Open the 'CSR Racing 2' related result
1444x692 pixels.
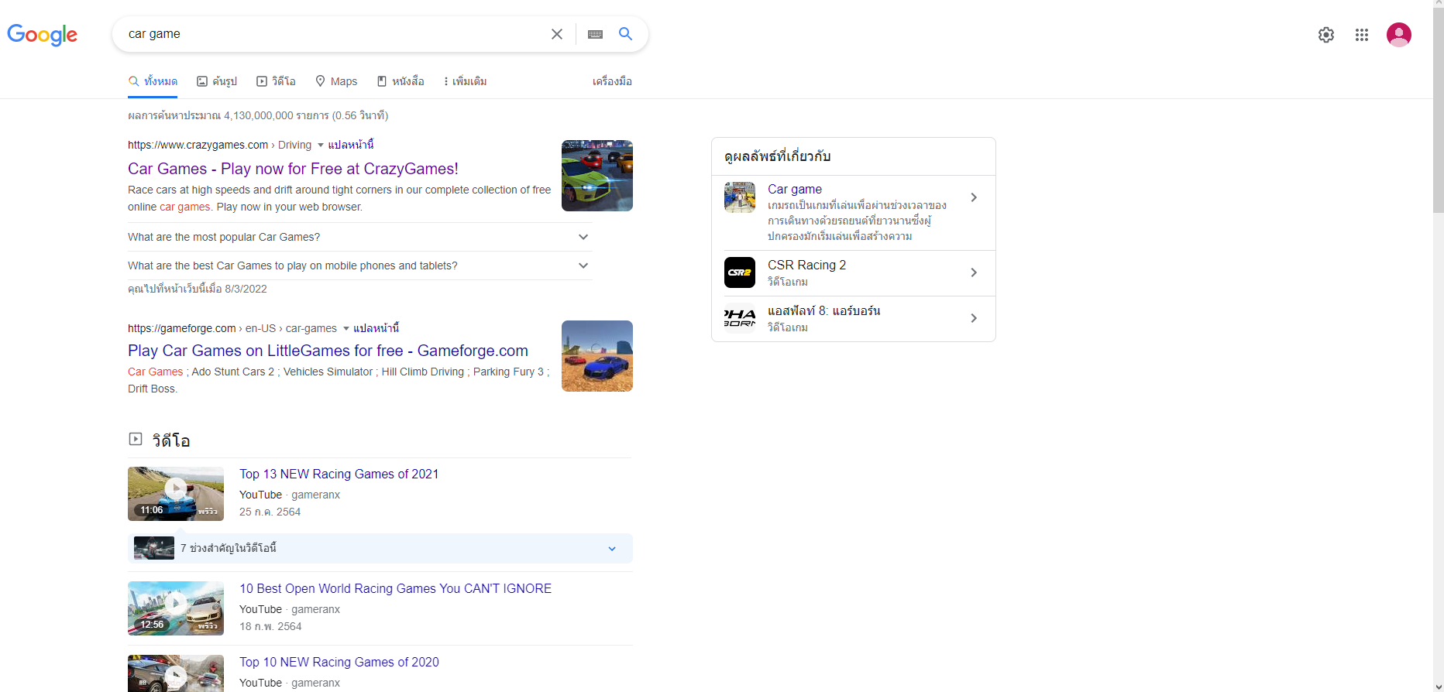[806, 265]
